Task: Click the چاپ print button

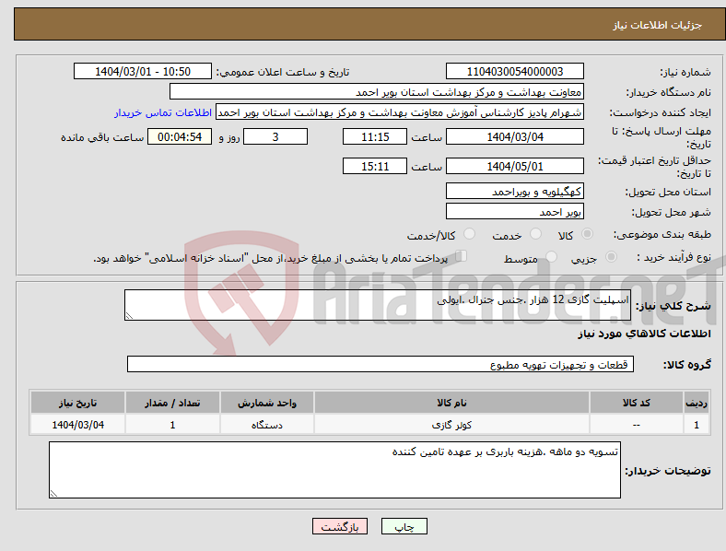Action: [x=404, y=526]
